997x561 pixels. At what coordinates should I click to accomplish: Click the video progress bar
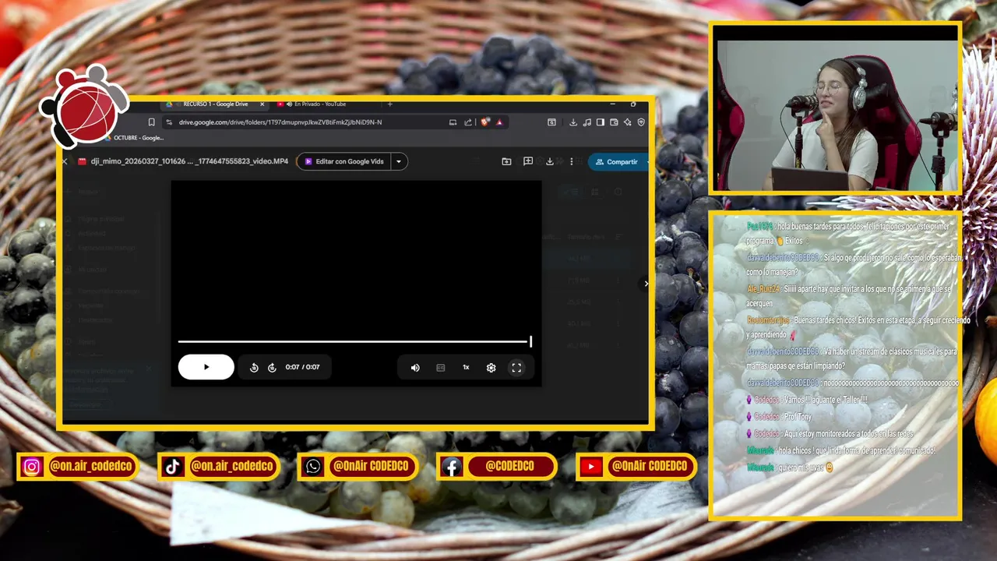(354, 341)
